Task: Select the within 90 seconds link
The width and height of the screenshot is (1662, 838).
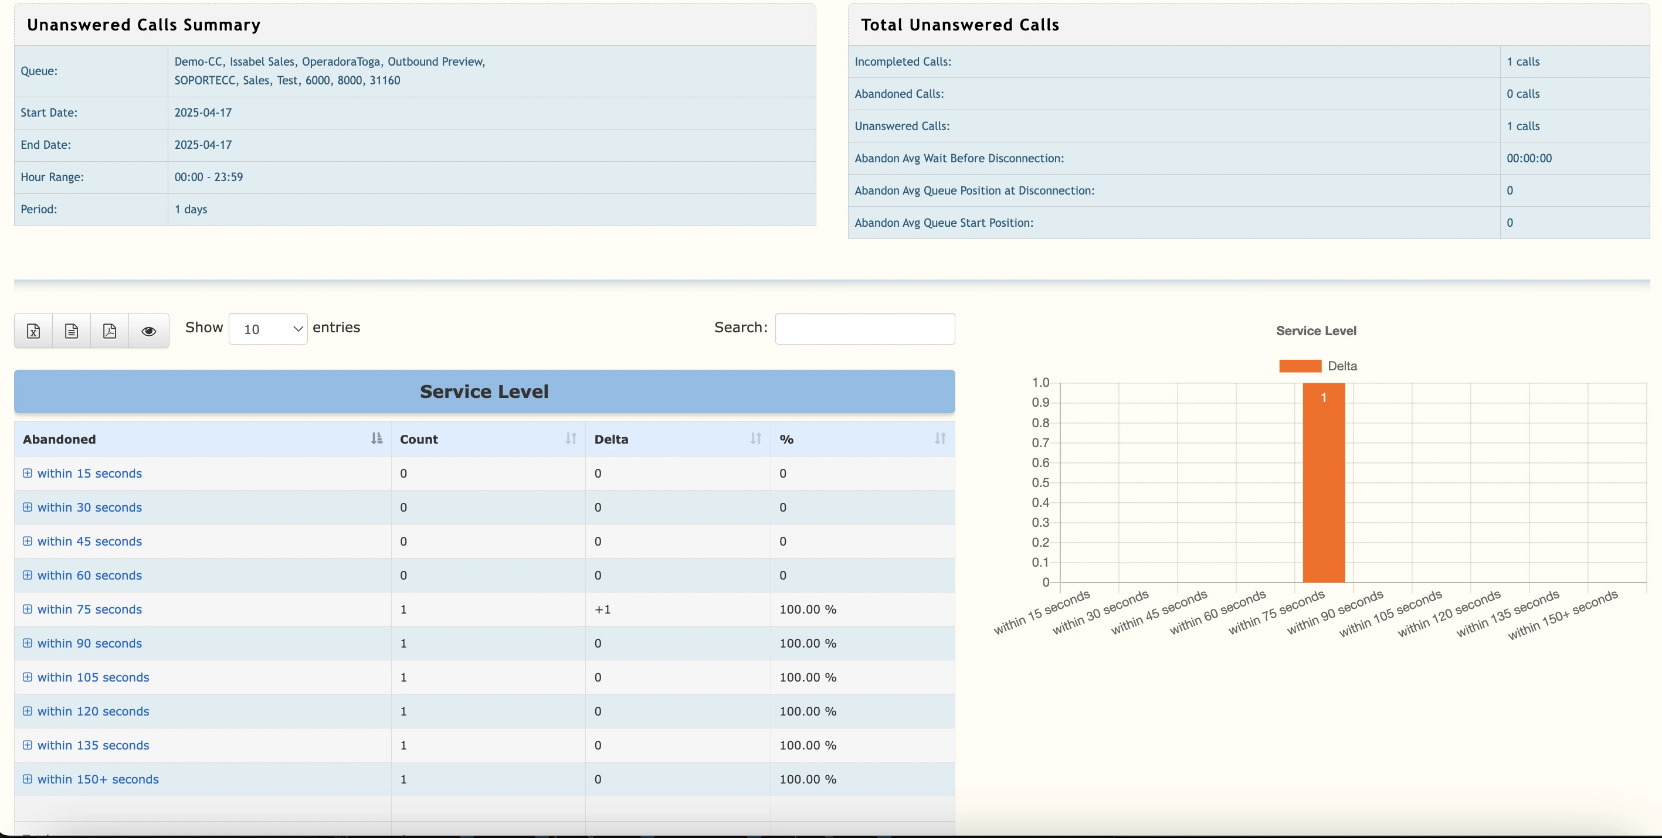Action: click(x=89, y=643)
